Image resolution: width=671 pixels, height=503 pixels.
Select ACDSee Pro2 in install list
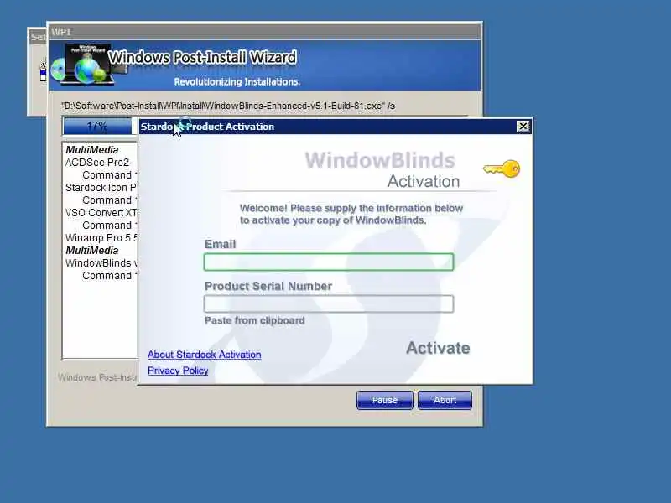click(97, 163)
